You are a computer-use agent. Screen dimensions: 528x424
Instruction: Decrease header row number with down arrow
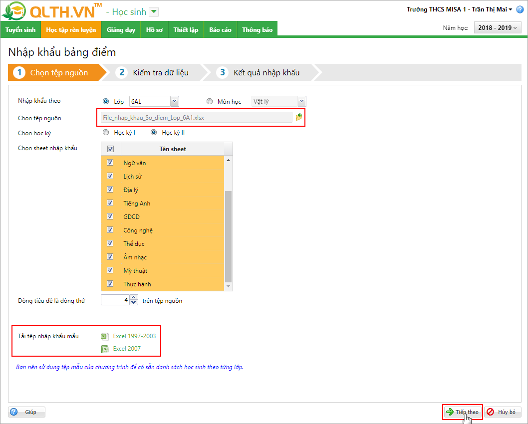point(134,302)
